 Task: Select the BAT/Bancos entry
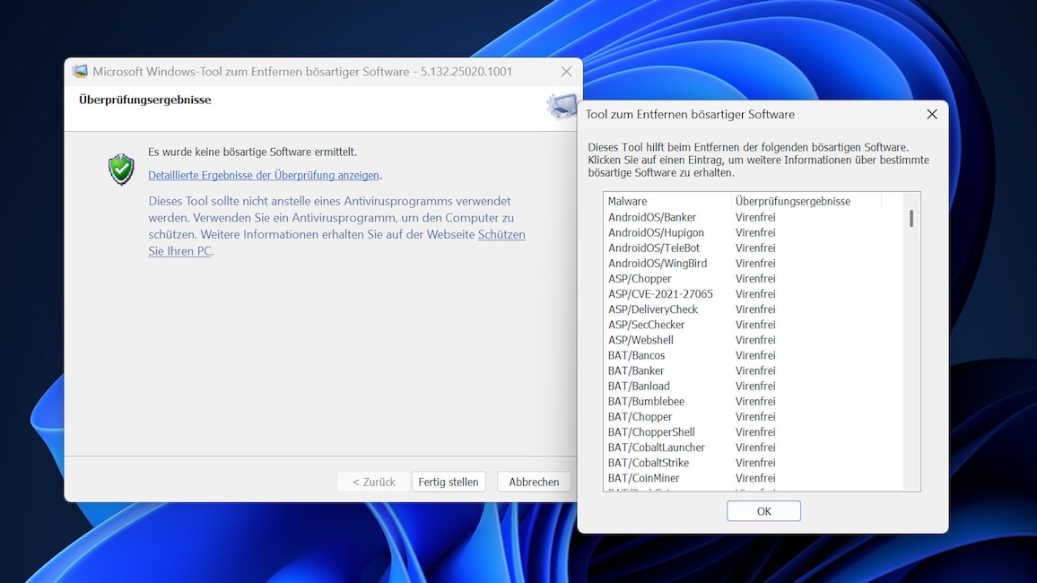pyautogui.click(x=636, y=355)
